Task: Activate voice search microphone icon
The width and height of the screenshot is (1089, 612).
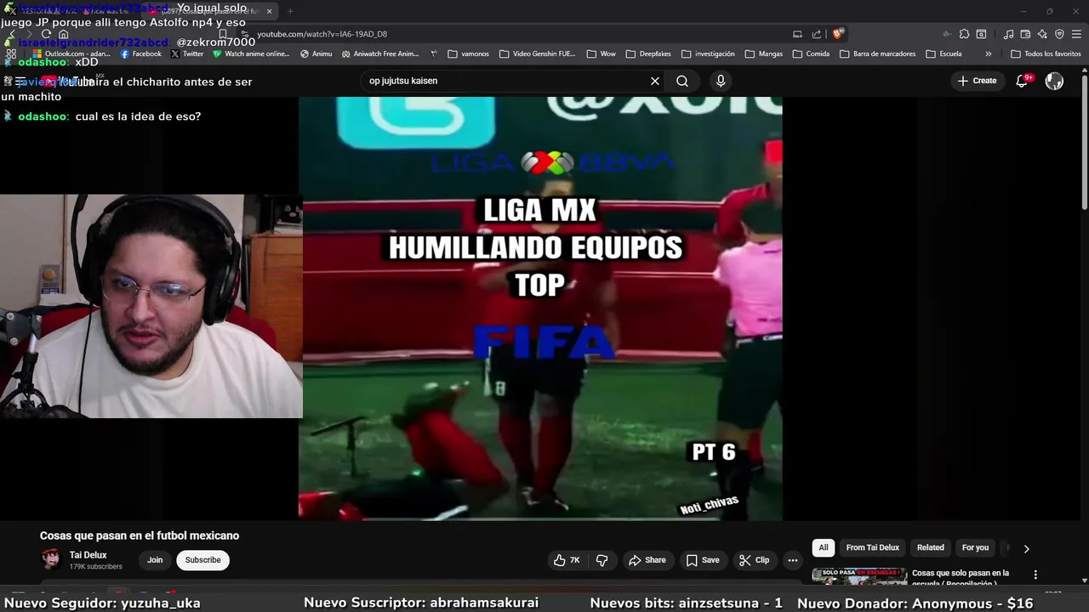Action: click(721, 81)
